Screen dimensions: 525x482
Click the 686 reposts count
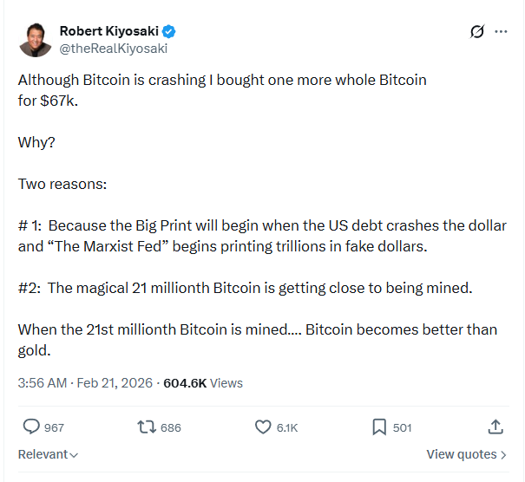click(171, 427)
